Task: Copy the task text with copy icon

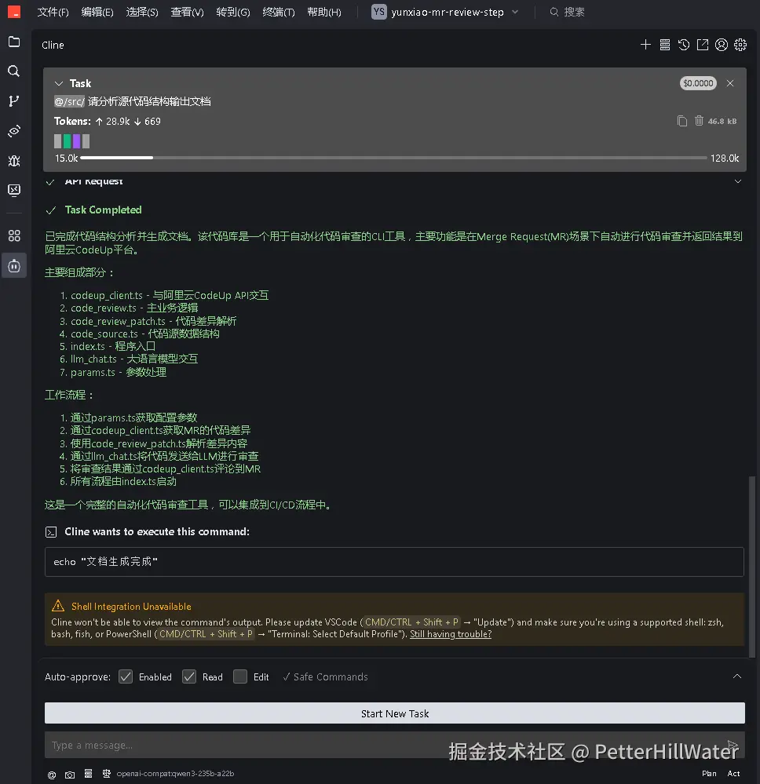Action: point(682,121)
